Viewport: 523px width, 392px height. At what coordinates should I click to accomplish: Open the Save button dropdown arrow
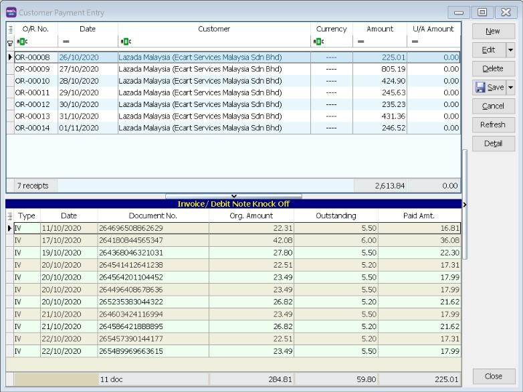pos(510,87)
